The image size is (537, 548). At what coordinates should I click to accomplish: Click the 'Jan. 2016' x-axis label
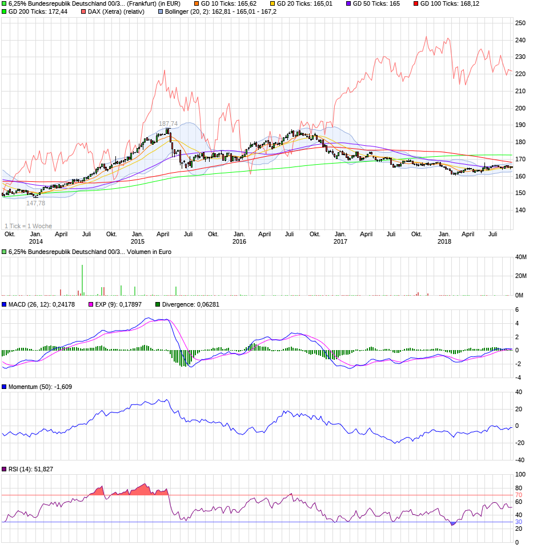point(239,237)
